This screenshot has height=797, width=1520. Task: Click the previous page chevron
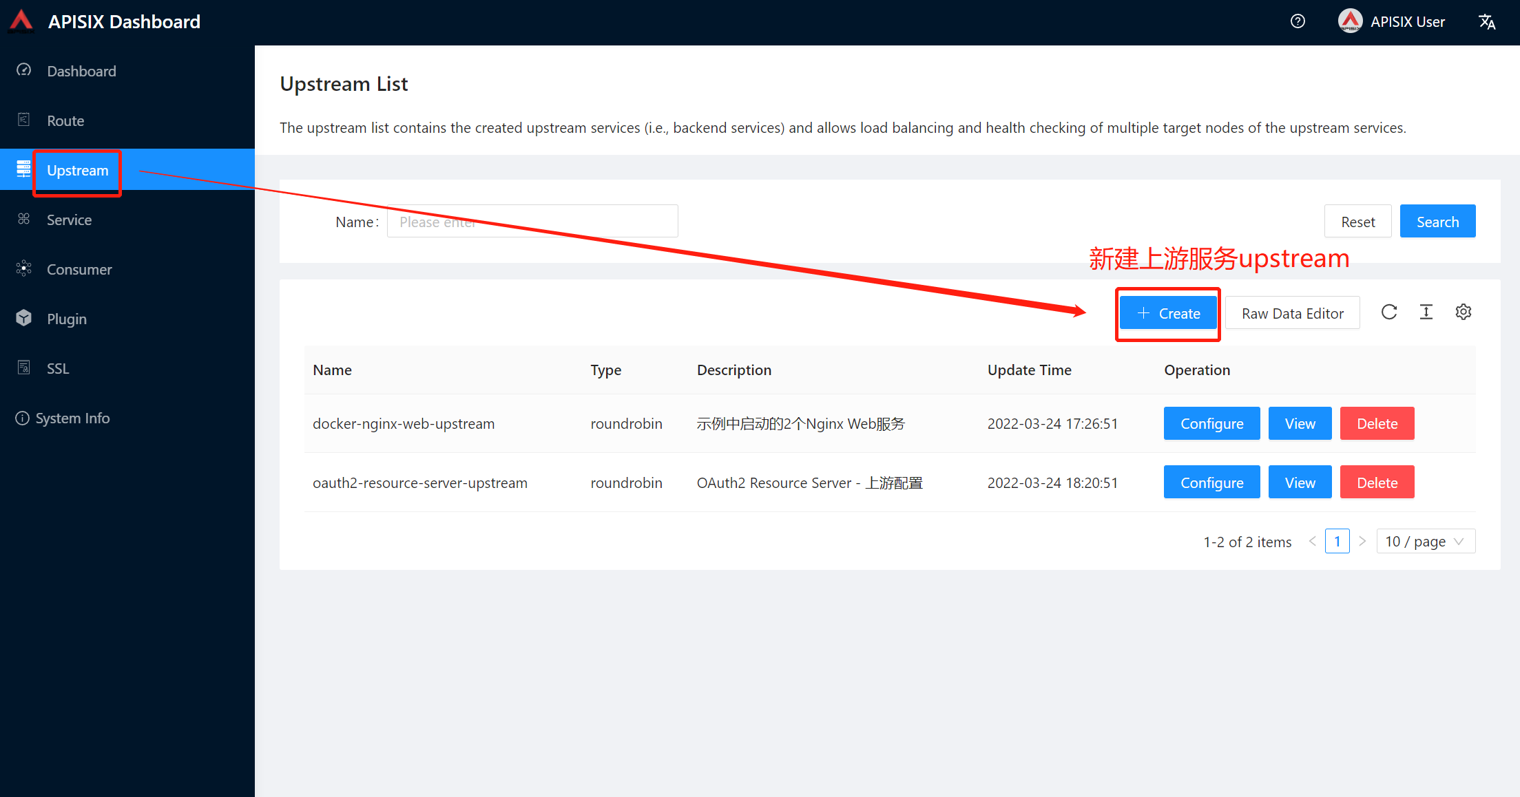coord(1313,541)
